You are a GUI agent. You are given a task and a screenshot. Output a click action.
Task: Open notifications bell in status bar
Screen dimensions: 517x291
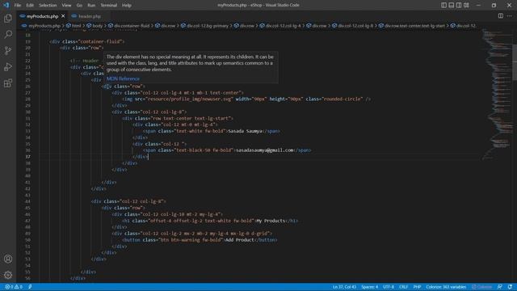click(x=510, y=287)
